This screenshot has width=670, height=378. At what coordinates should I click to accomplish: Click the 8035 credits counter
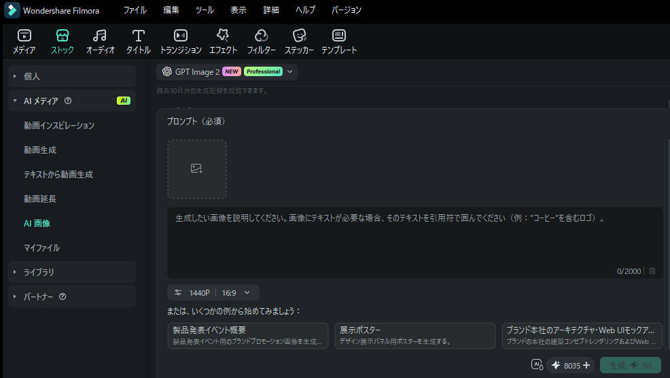pos(571,366)
